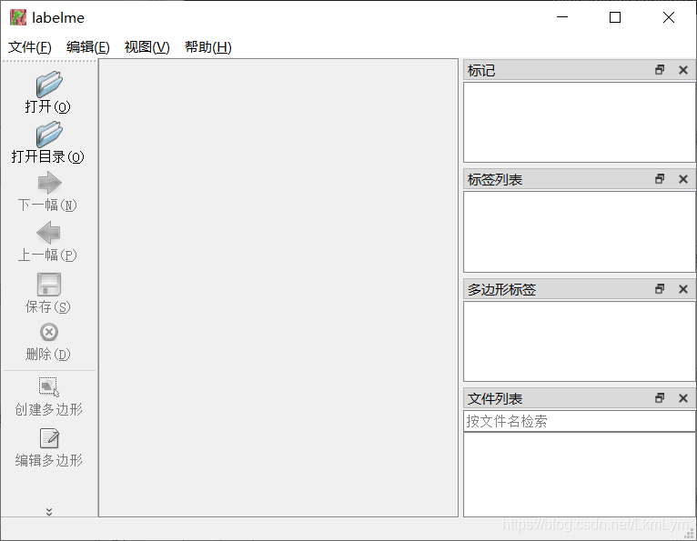Open the 帮助(H) menu
The width and height of the screenshot is (697, 541).
pyautogui.click(x=208, y=47)
